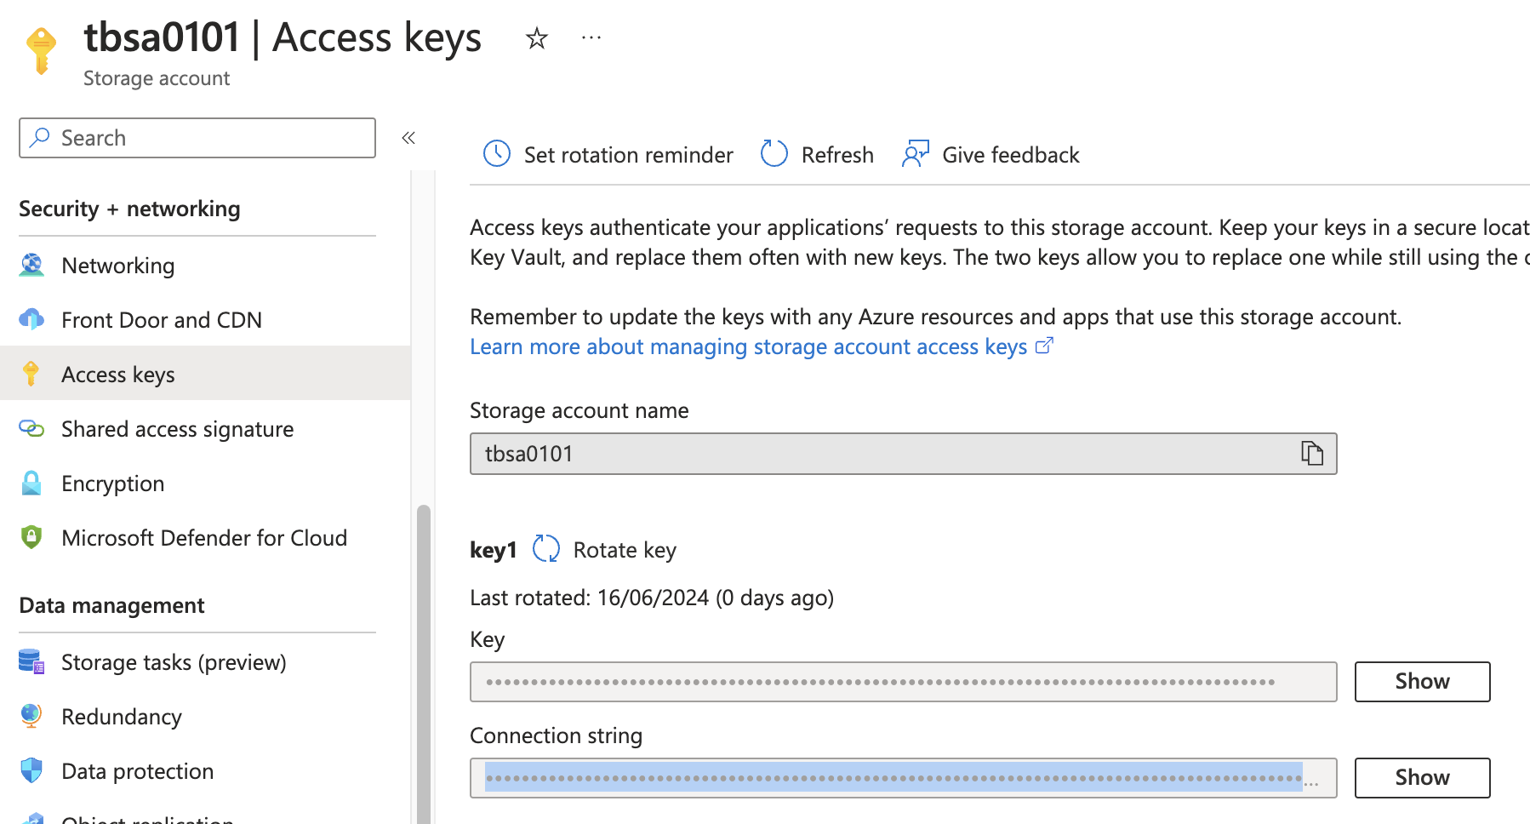Click the Shared access signature chain icon

[31, 429]
